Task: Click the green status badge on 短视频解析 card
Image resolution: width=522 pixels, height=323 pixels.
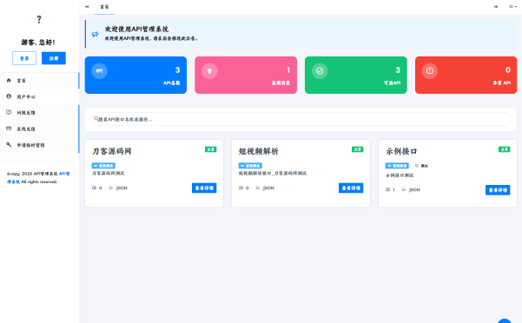Action: 358,149
